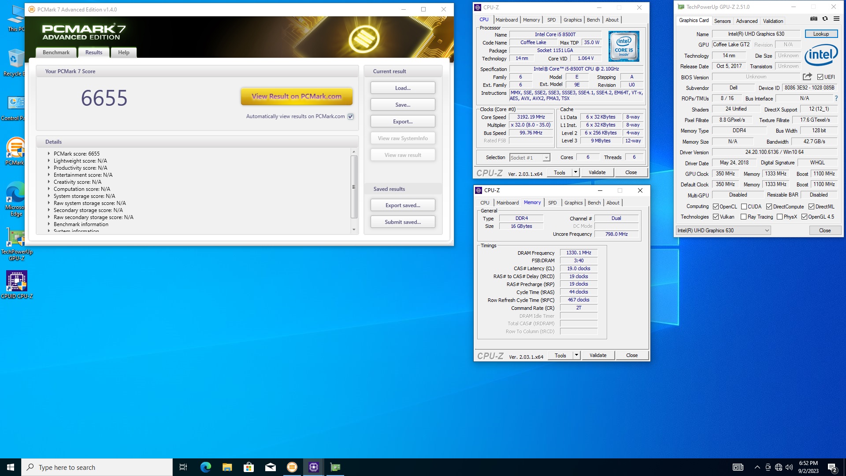Show hidden system tray icons
The image size is (846, 476).
point(757,467)
